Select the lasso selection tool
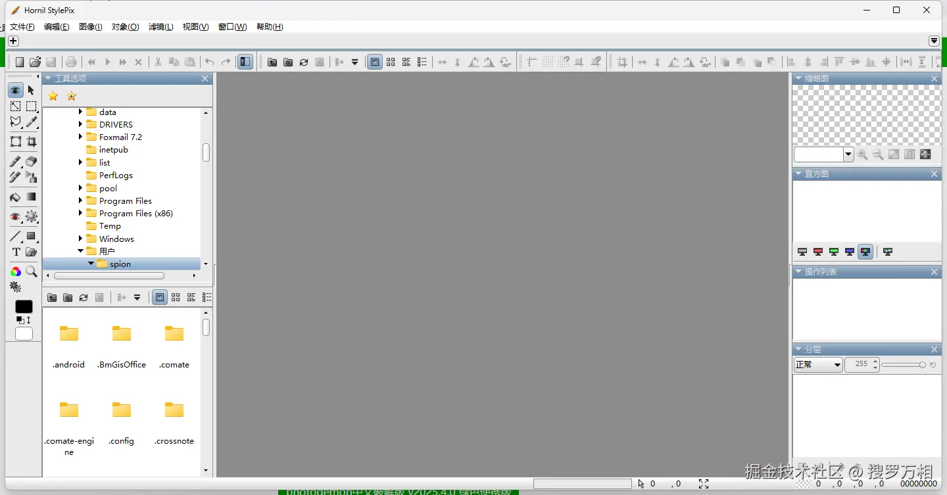The width and height of the screenshot is (947, 495). point(15,122)
